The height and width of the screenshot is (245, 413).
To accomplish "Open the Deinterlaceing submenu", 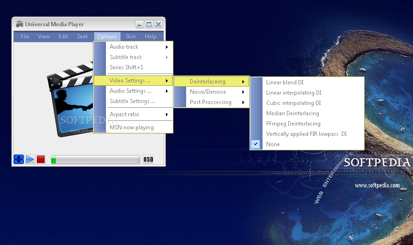I will pyautogui.click(x=211, y=82).
